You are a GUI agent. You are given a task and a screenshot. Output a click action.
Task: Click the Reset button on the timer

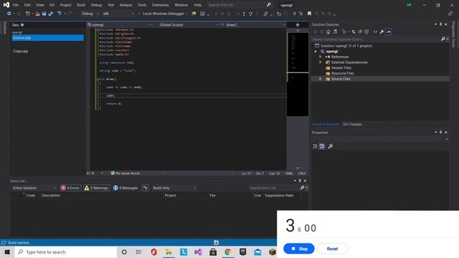332,249
